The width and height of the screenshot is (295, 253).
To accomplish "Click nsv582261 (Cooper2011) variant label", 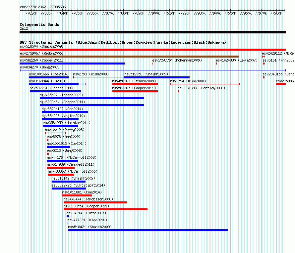I will click(x=51, y=88).
